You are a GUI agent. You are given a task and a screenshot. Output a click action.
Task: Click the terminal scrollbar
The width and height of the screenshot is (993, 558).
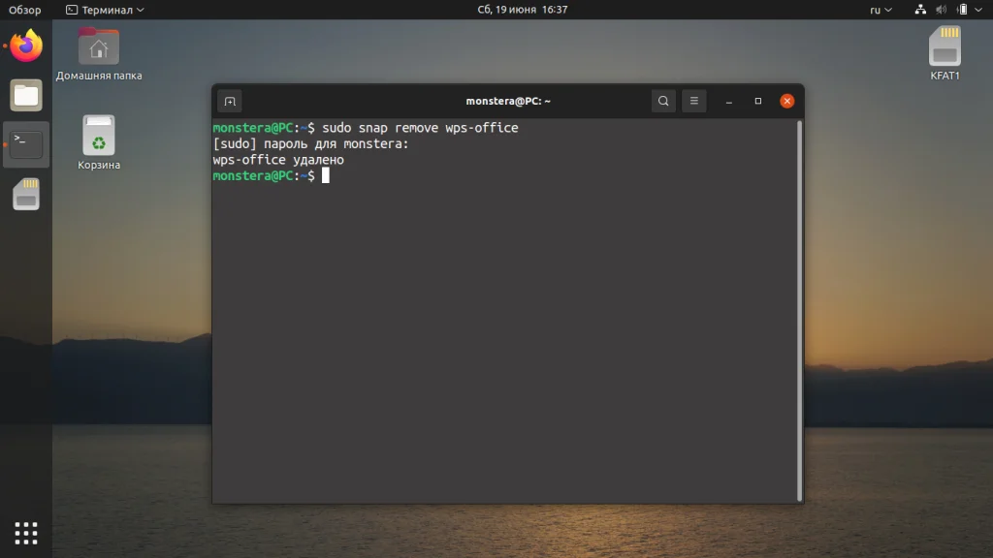coord(799,311)
